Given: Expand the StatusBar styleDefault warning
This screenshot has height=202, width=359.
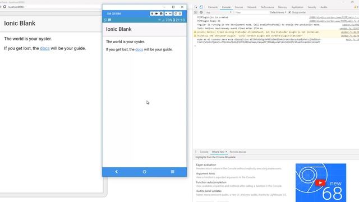Looking at the screenshot, I should pos(198,32).
